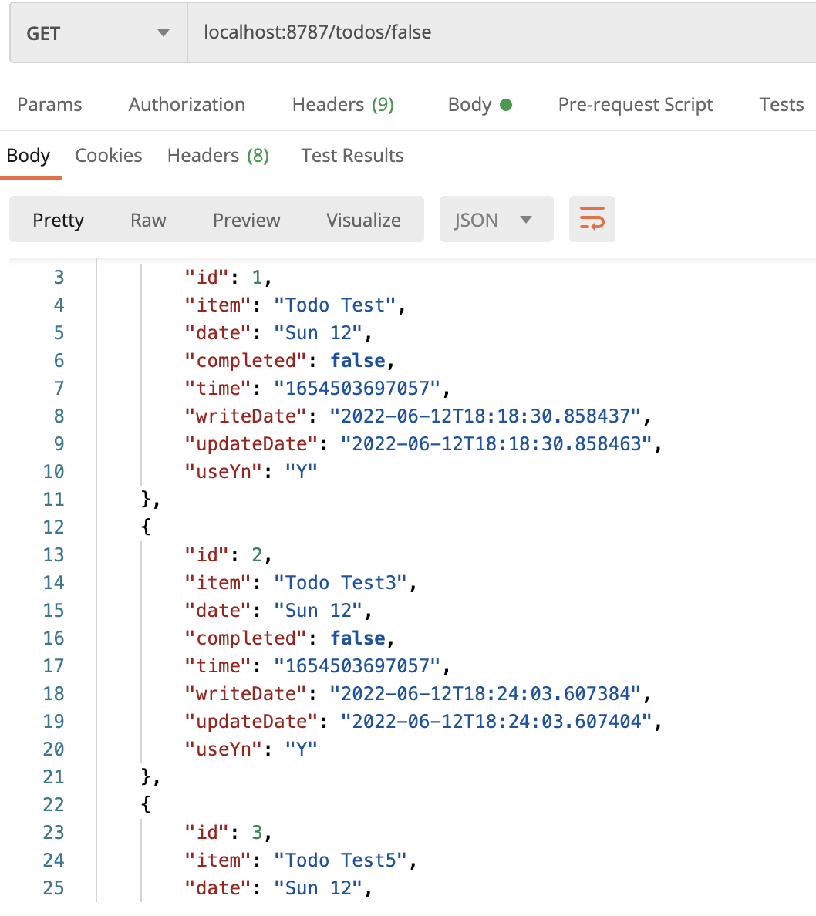
Task: Select the response Body tab
Action: tap(28, 156)
